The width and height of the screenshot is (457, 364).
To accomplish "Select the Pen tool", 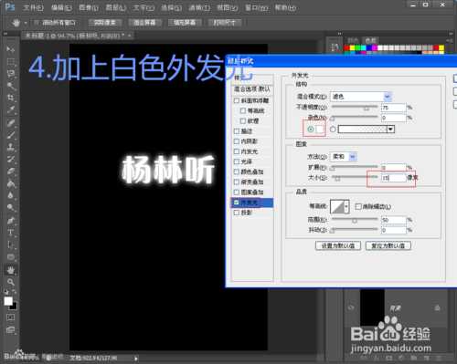I will click(x=11, y=221).
